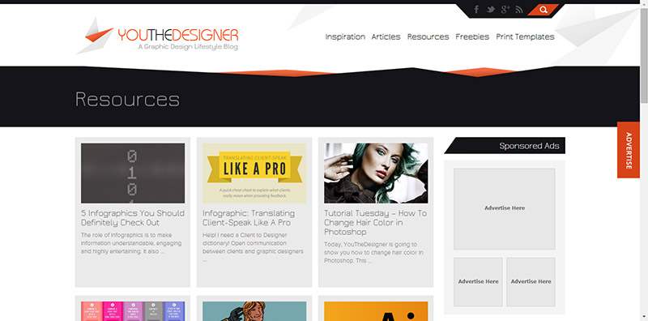This screenshot has height=321, width=648.
Task: Click the orange Advertise side tab
Action: pos(629,150)
